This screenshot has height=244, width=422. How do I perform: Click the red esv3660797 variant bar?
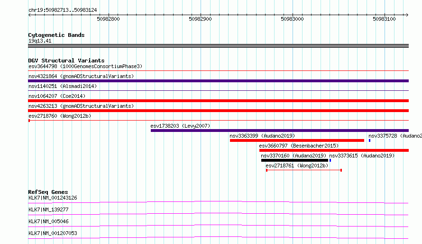(x=334, y=150)
